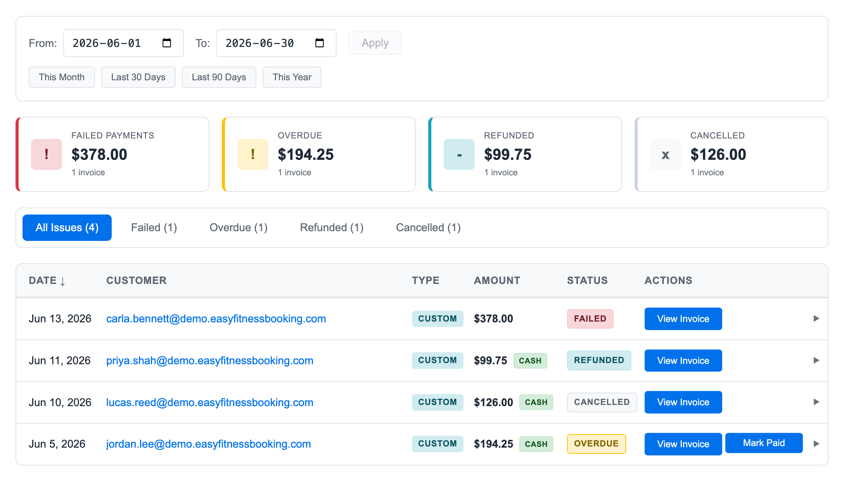This screenshot has height=481, width=844.
Task: Click the CASH tag beside $99.75
Action: 530,361
